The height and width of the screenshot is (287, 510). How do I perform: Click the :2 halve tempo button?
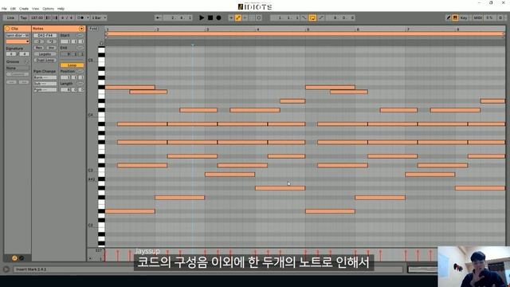(x=39, y=41)
